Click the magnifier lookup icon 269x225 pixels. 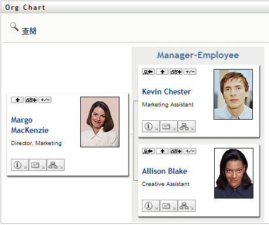pyautogui.click(x=14, y=27)
